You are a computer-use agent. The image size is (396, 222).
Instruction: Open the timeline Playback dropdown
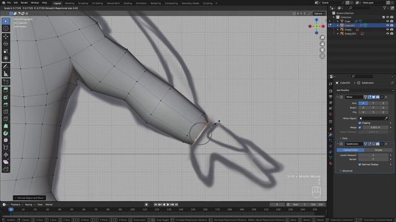pos(17,205)
